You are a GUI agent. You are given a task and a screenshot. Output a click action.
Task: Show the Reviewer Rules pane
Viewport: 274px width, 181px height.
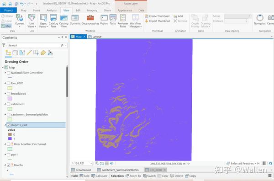coord(123,21)
